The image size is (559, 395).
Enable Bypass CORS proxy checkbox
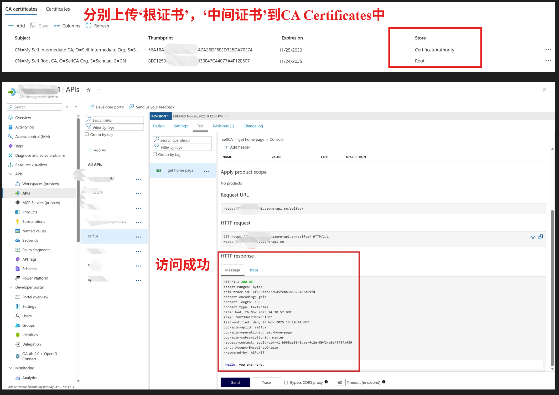(x=286, y=383)
